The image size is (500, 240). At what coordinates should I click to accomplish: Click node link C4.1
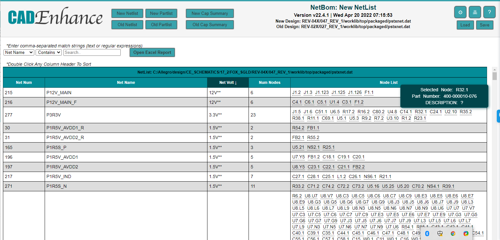[297, 102]
